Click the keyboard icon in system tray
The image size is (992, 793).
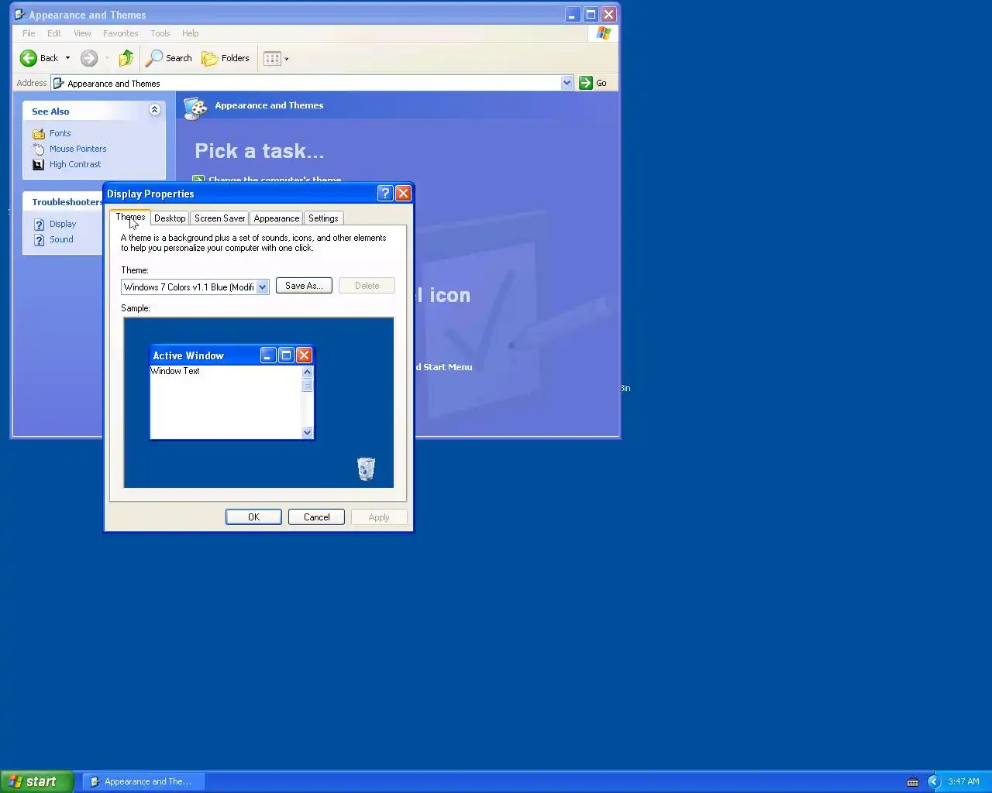pos(913,781)
